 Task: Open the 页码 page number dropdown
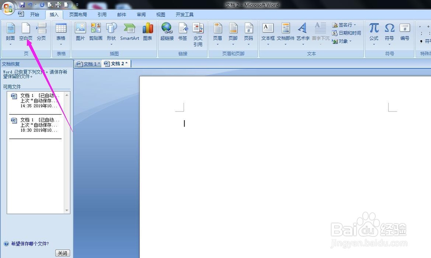[249, 34]
